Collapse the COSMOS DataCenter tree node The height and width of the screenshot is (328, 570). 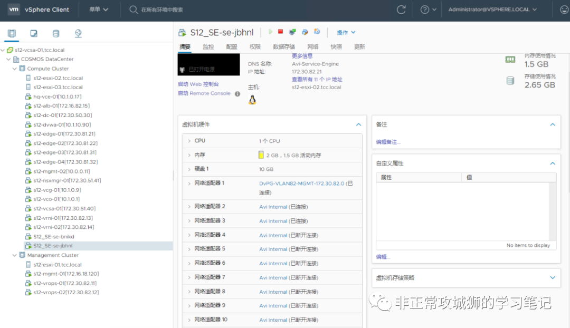pos(8,59)
